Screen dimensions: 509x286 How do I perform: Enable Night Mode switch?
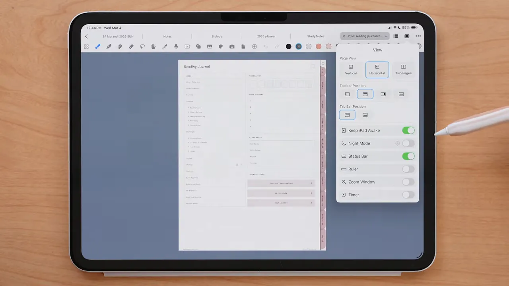pyautogui.click(x=408, y=143)
